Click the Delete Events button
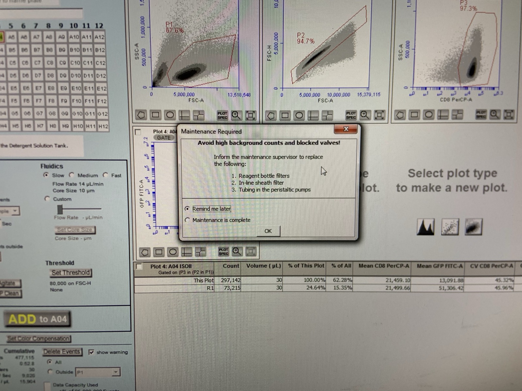 (62, 352)
